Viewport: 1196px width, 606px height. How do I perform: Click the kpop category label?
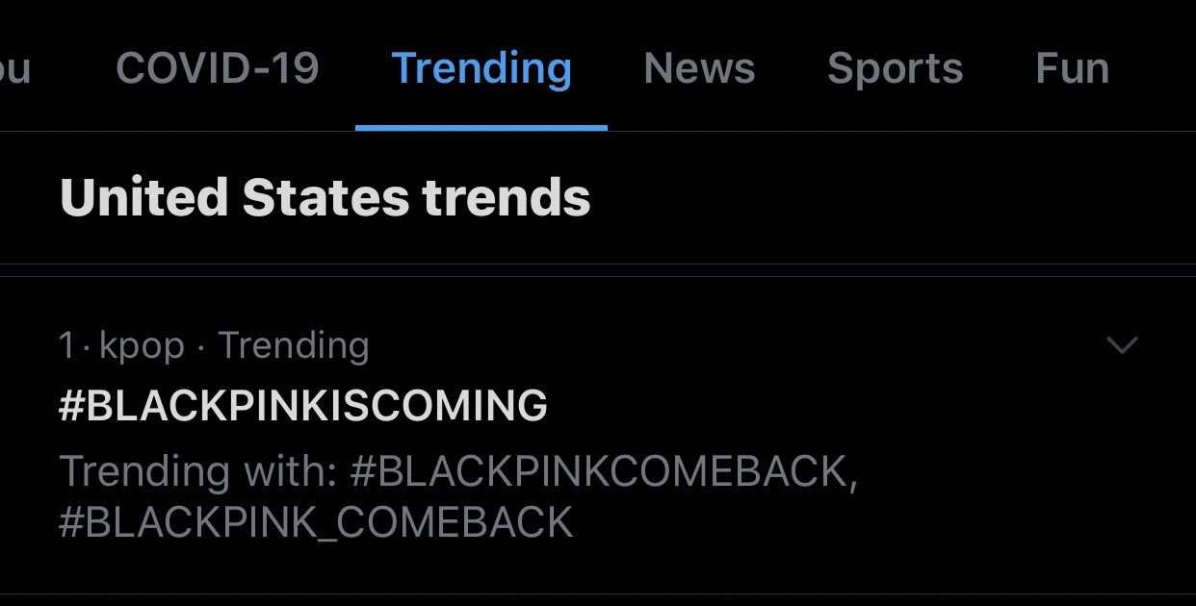pos(143,346)
